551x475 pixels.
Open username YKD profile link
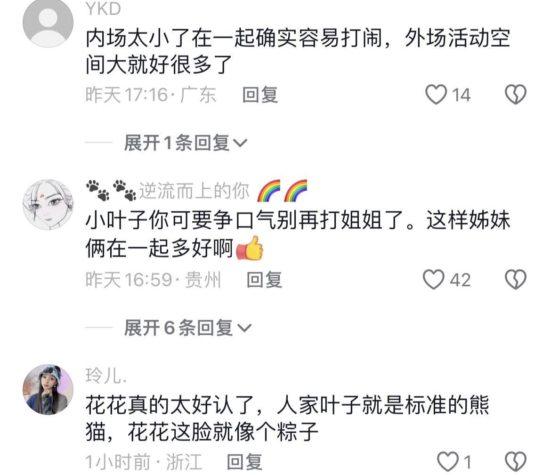click(x=103, y=8)
